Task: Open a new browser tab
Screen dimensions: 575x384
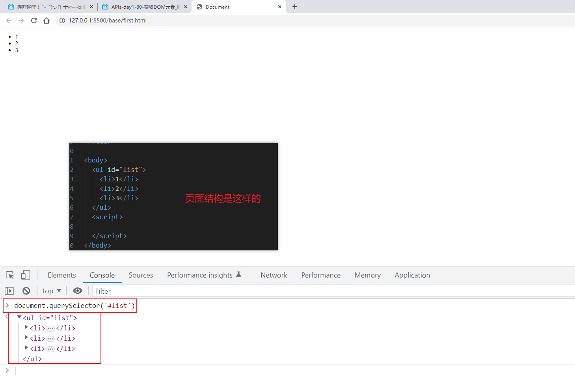Action: (295, 7)
